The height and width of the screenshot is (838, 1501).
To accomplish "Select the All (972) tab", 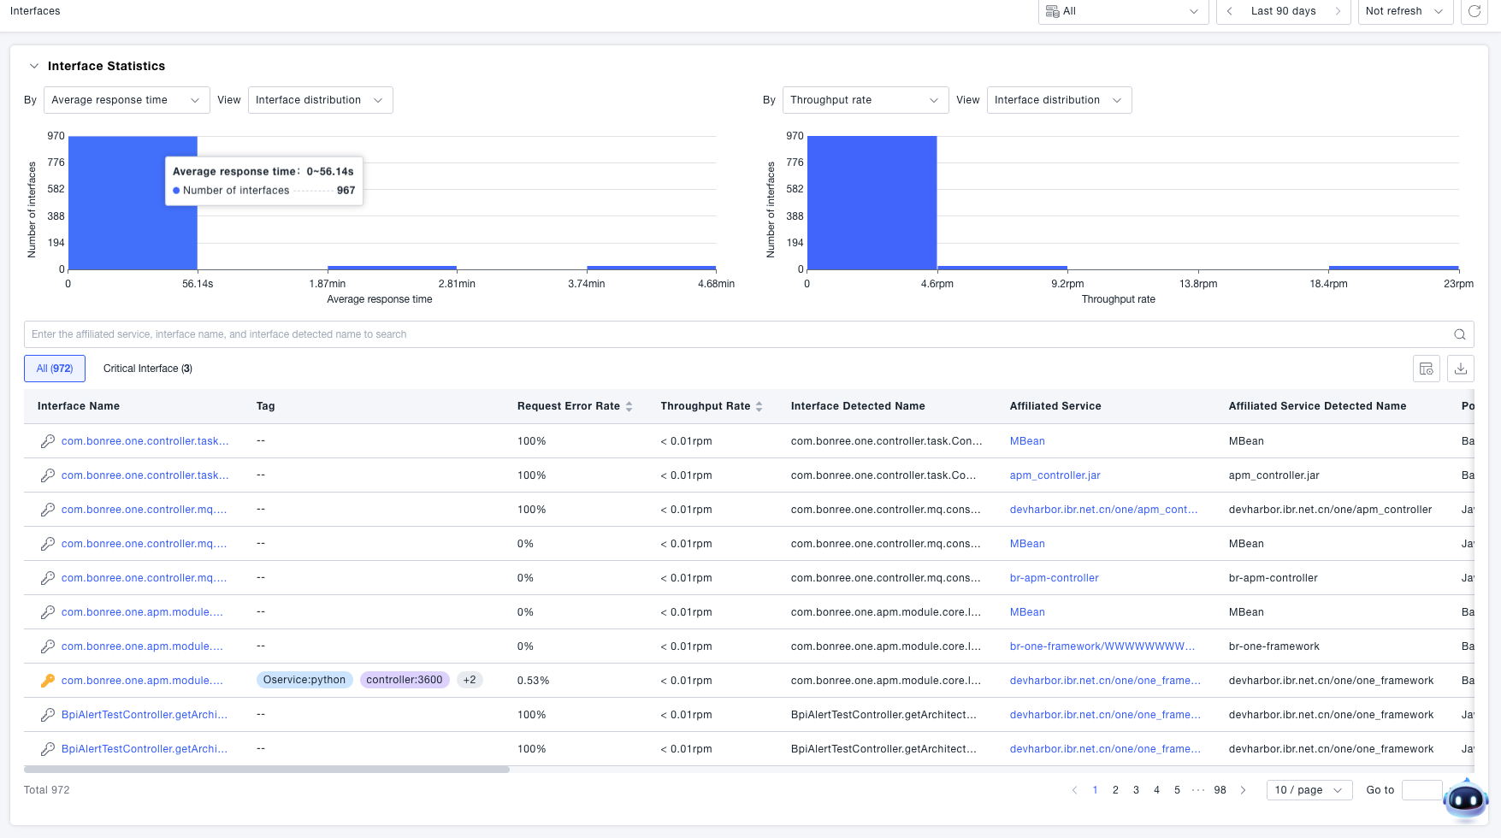I will (55, 369).
